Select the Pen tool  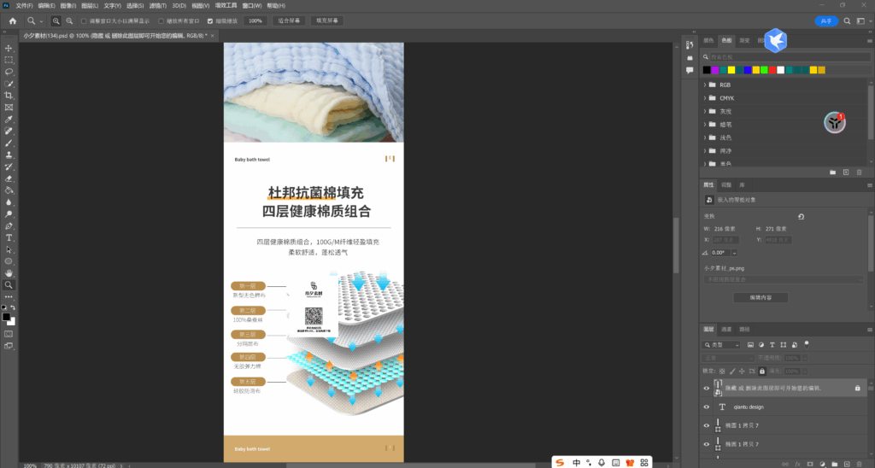click(9, 226)
